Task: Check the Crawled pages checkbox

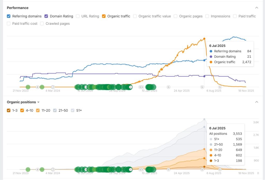Action: (x=42, y=24)
